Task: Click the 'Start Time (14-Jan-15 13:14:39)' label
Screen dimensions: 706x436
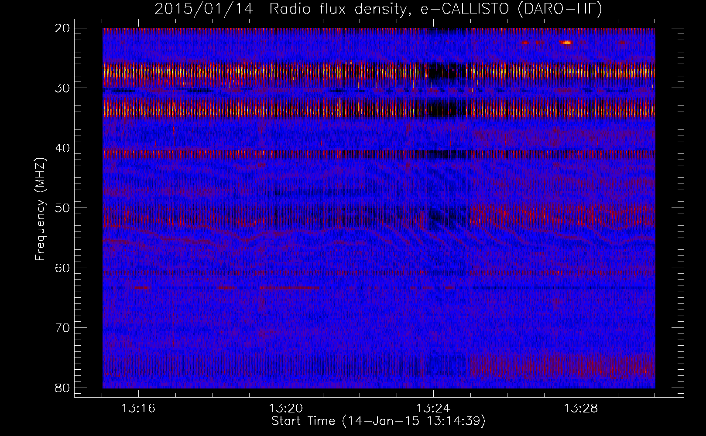Action: 378,421
